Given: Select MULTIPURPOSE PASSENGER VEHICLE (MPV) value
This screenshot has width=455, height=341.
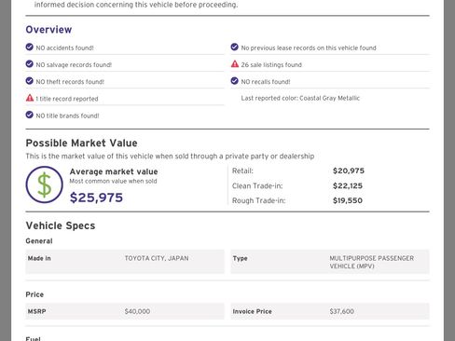Looking at the screenshot, I should tap(372, 262).
